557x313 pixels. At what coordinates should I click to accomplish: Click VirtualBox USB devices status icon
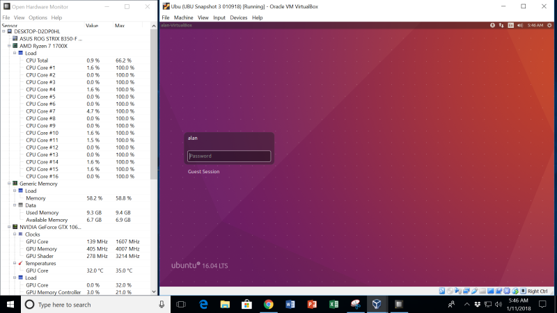[x=474, y=291]
